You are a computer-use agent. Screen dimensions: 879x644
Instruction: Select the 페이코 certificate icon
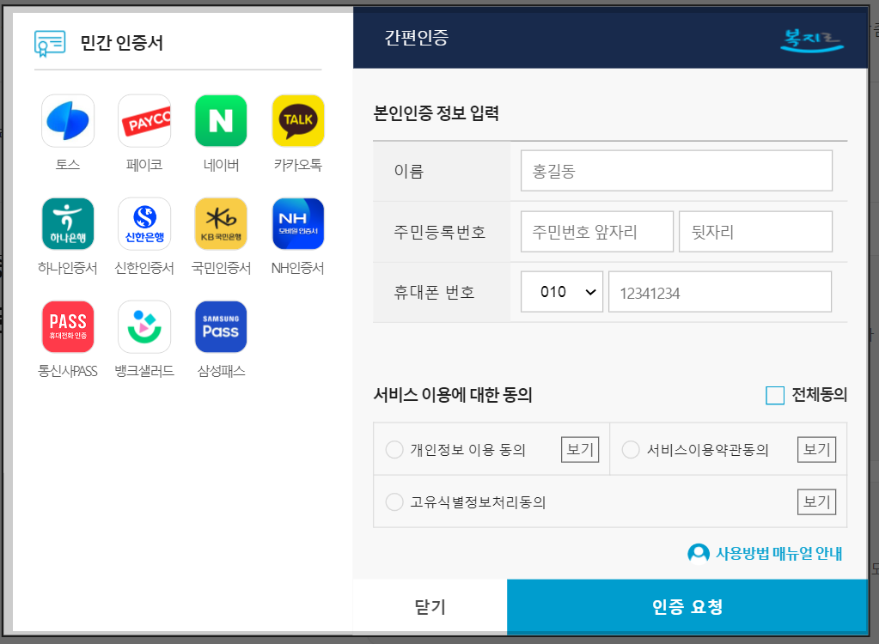coord(143,120)
